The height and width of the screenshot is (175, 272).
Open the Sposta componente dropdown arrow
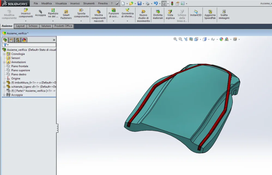pos(81,21)
